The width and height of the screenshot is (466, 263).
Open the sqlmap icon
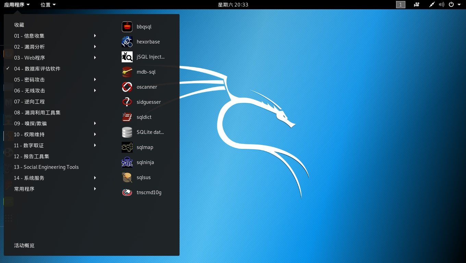(x=127, y=147)
